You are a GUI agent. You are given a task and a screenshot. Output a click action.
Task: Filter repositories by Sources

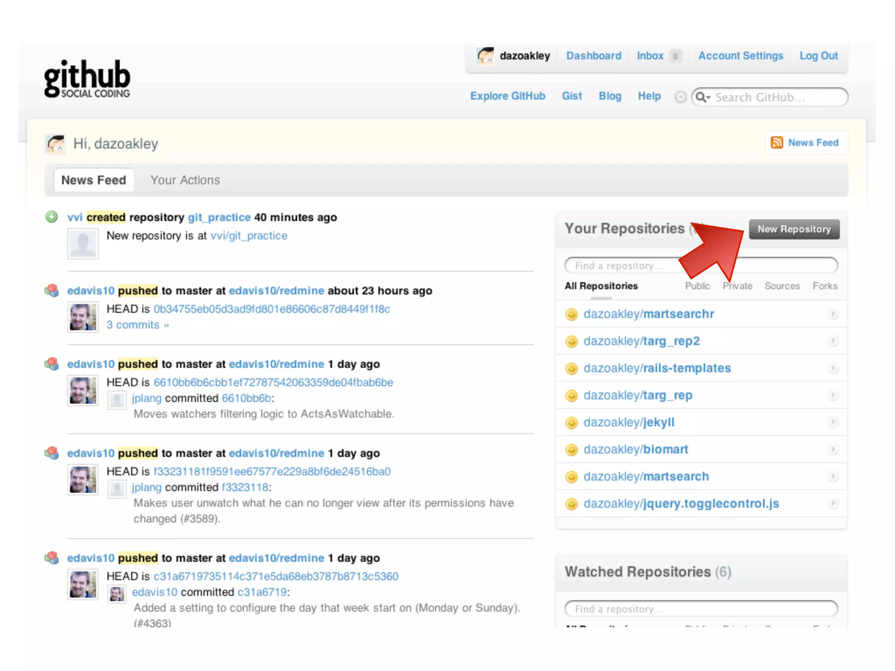pos(782,286)
